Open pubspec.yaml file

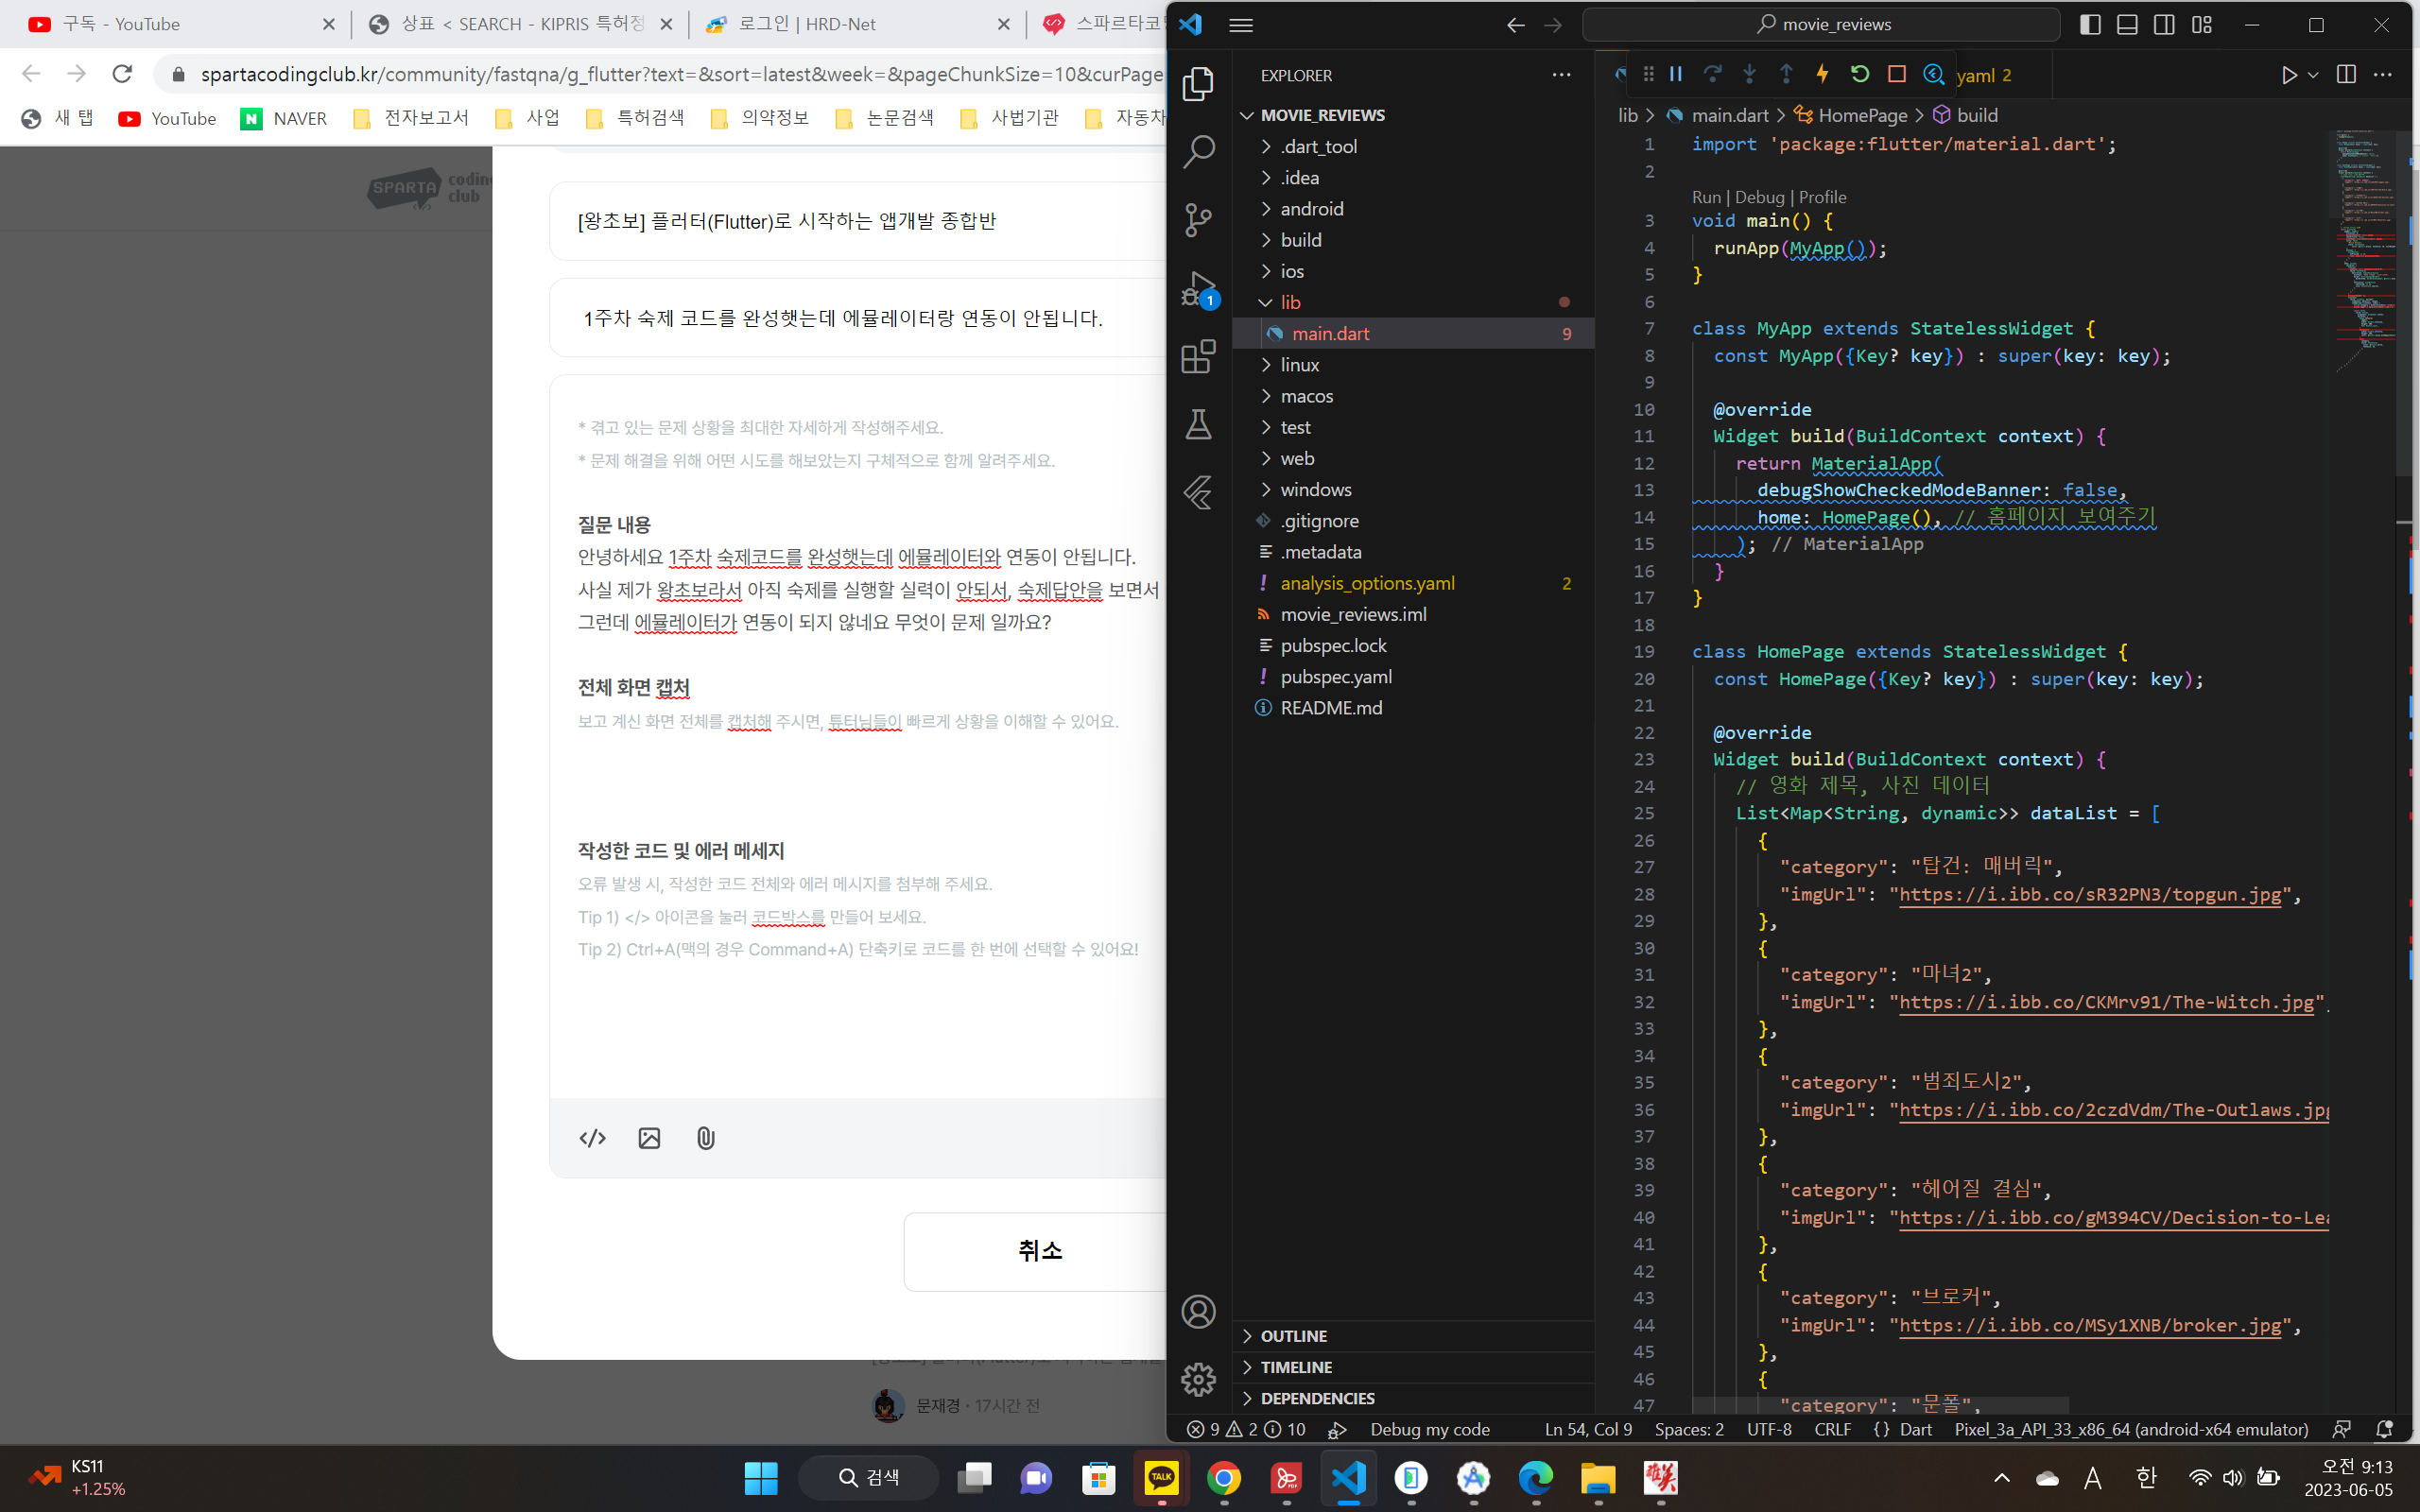[1413, 676]
